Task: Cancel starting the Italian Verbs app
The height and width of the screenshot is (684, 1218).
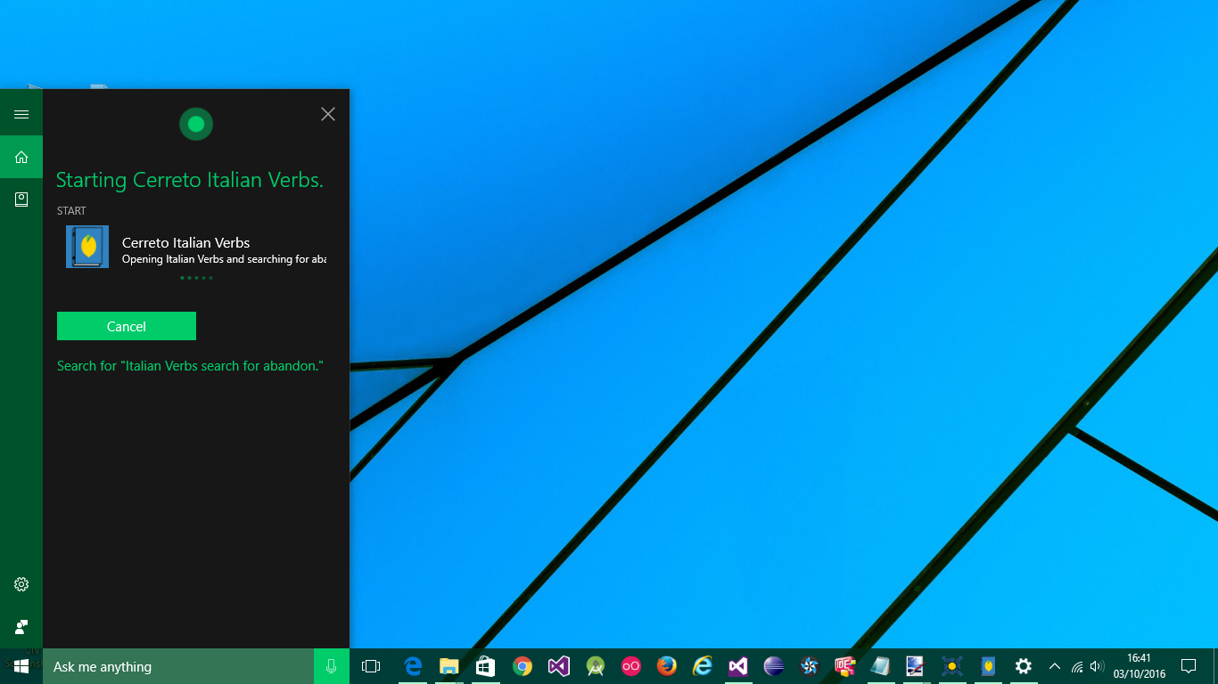Action: [x=127, y=326]
